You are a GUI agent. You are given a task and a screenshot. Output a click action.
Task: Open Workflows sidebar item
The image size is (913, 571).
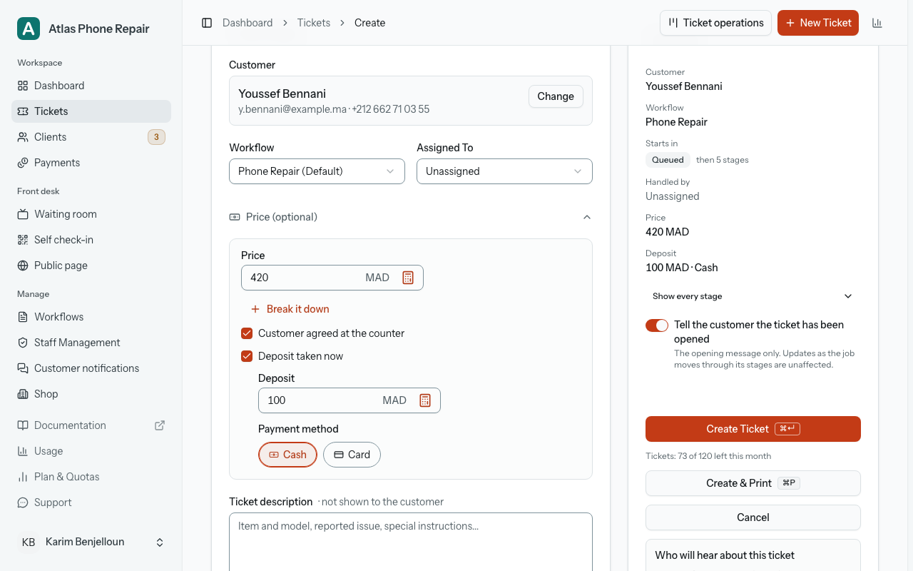91,317
